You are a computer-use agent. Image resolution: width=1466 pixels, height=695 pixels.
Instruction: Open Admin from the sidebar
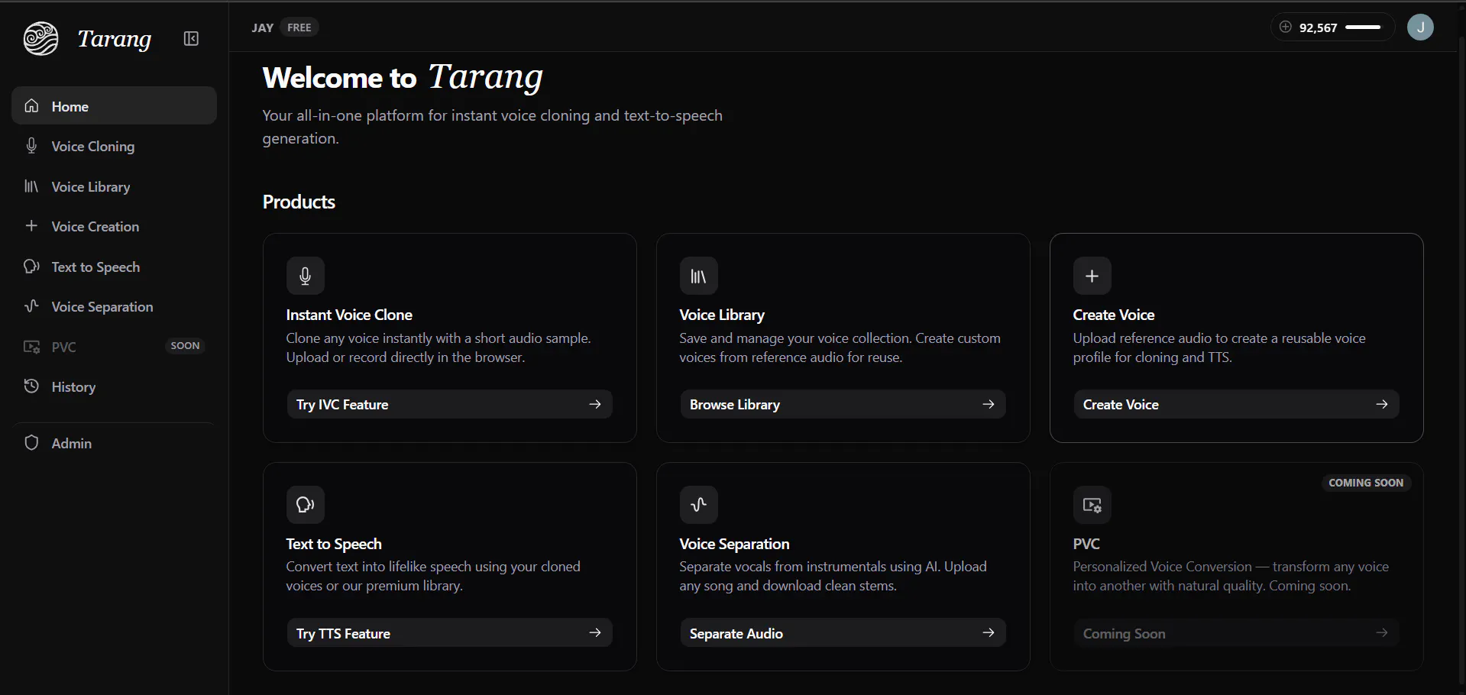tap(114, 443)
